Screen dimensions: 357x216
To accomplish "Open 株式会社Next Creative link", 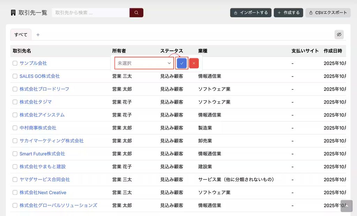I will [x=43, y=193].
